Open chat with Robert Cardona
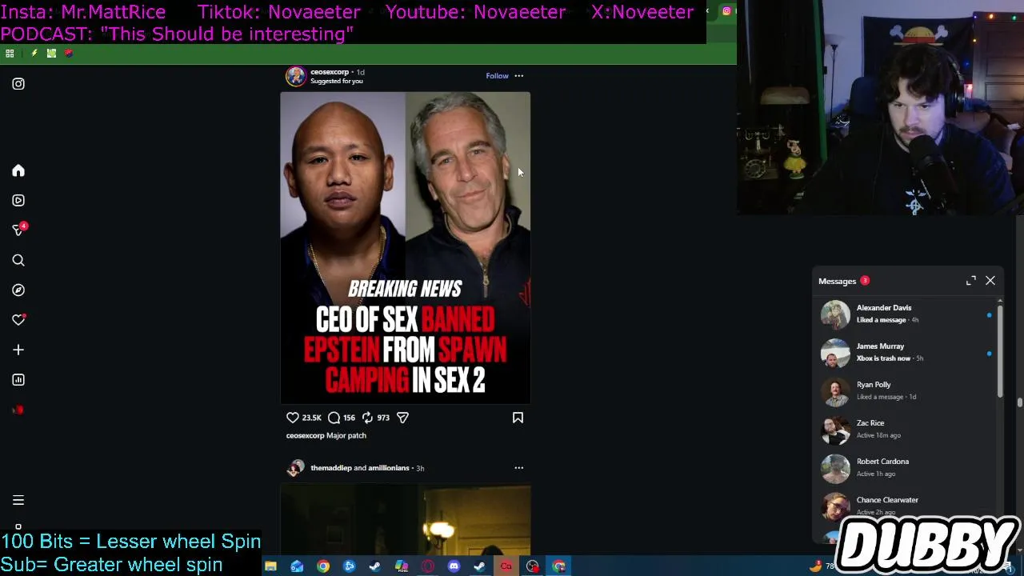The height and width of the screenshot is (576, 1024). (906, 468)
